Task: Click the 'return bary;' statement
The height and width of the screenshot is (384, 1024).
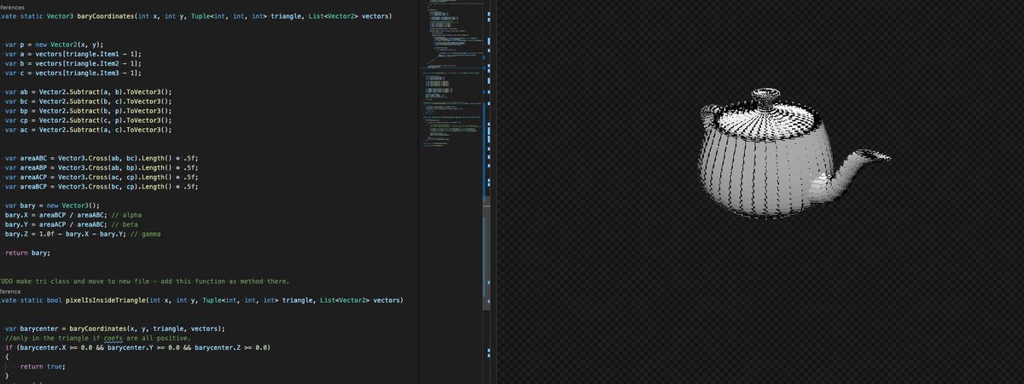Action: point(27,253)
